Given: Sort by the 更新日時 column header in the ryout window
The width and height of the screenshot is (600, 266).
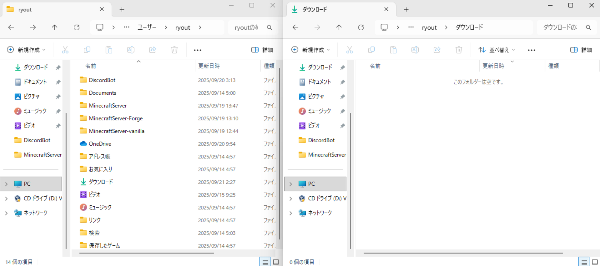Looking at the screenshot, I should (x=209, y=66).
